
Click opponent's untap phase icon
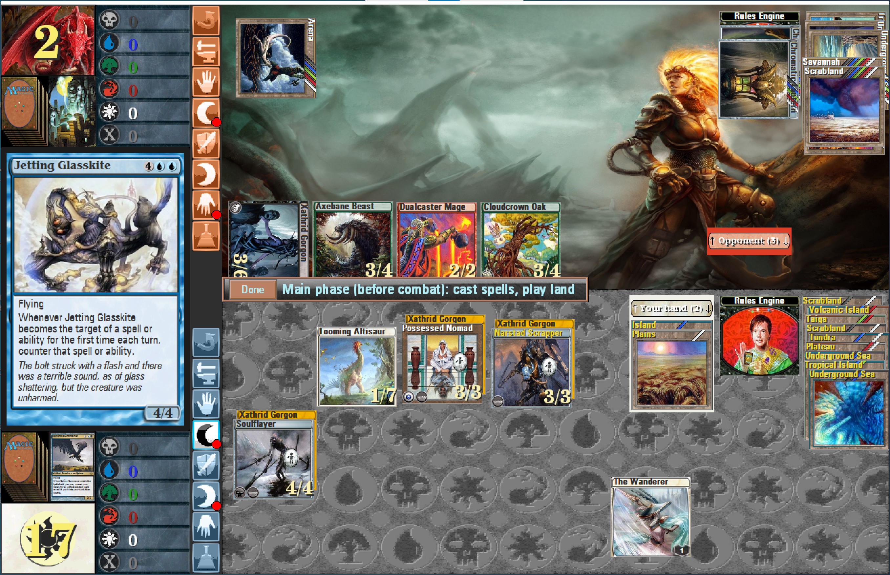206,21
